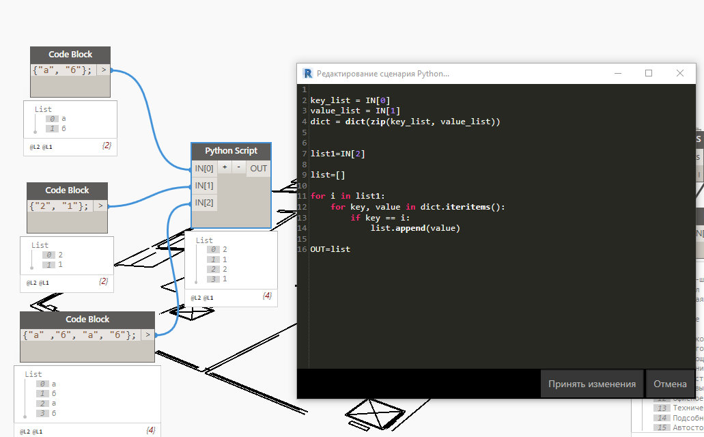The image size is (704, 437).
Task: Click inside the code at the OUT=list line
Action: coord(330,249)
